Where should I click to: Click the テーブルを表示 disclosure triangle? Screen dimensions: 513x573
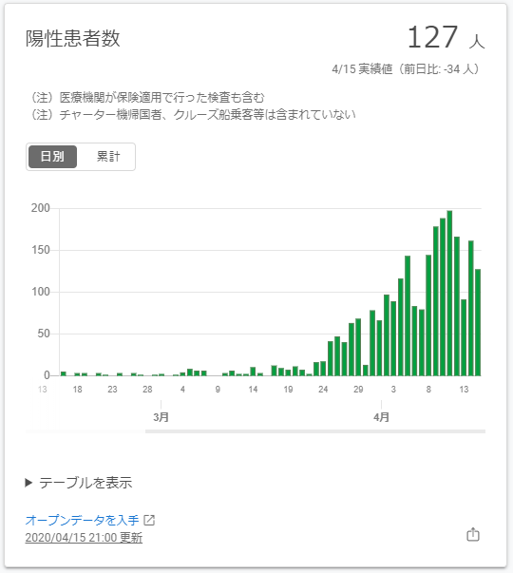[28, 483]
